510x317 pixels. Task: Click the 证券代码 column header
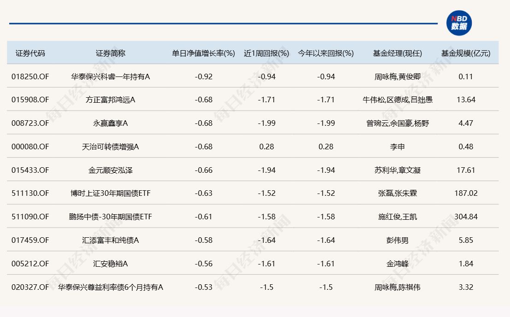30,53
